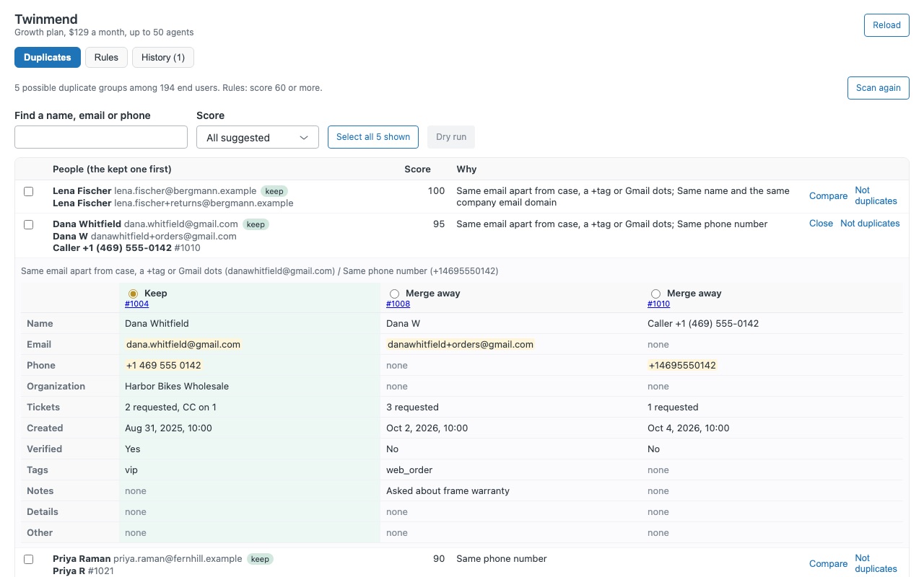
Task: Click the Priya Raman score value 90
Action: coord(439,559)
